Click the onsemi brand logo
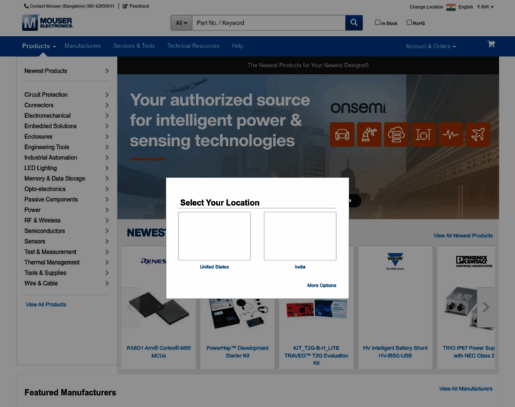The width and height of the screenshot is (515, 407). (x=358, y=108)
